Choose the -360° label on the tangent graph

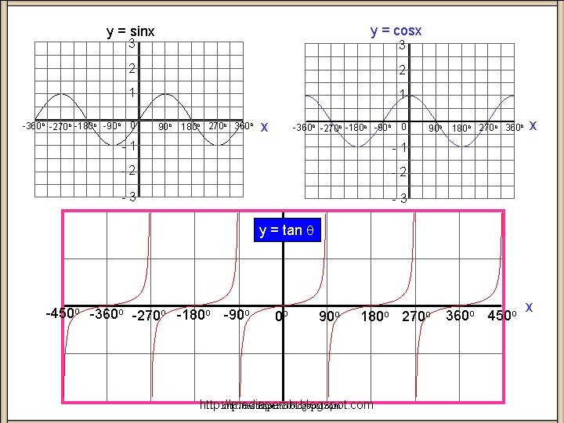107,314
